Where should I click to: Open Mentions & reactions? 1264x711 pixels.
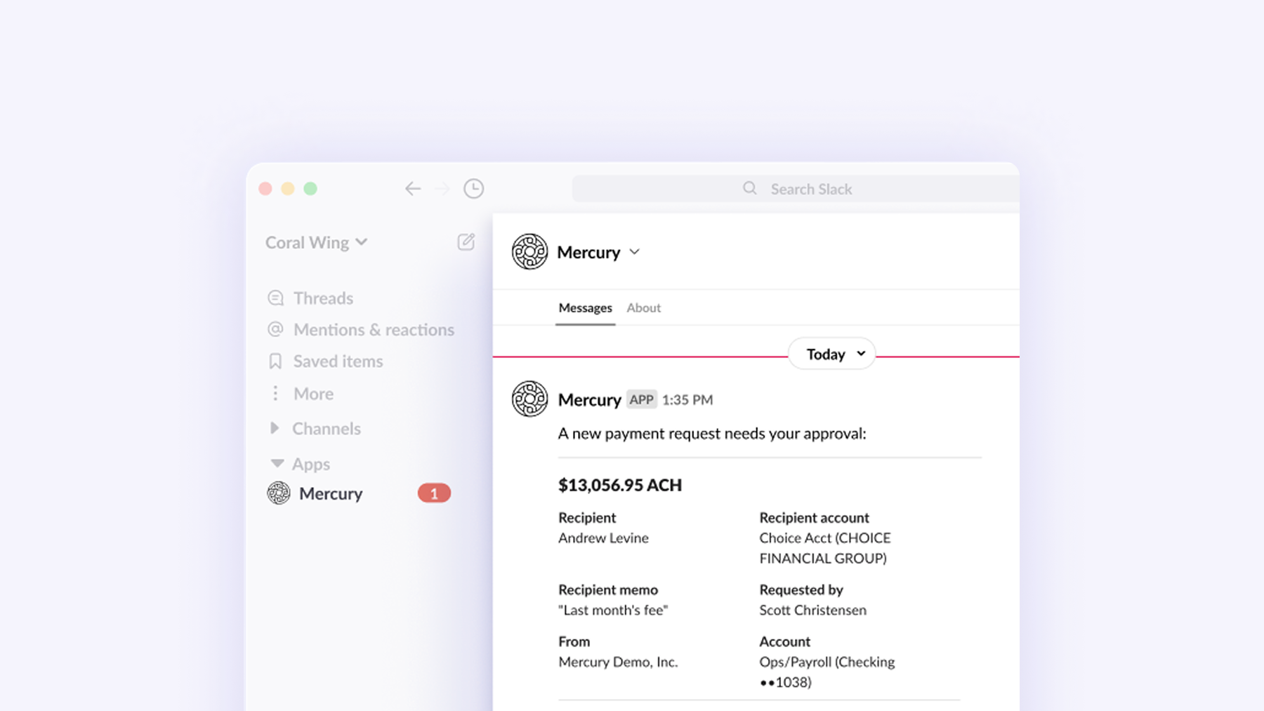click(361, 330)
